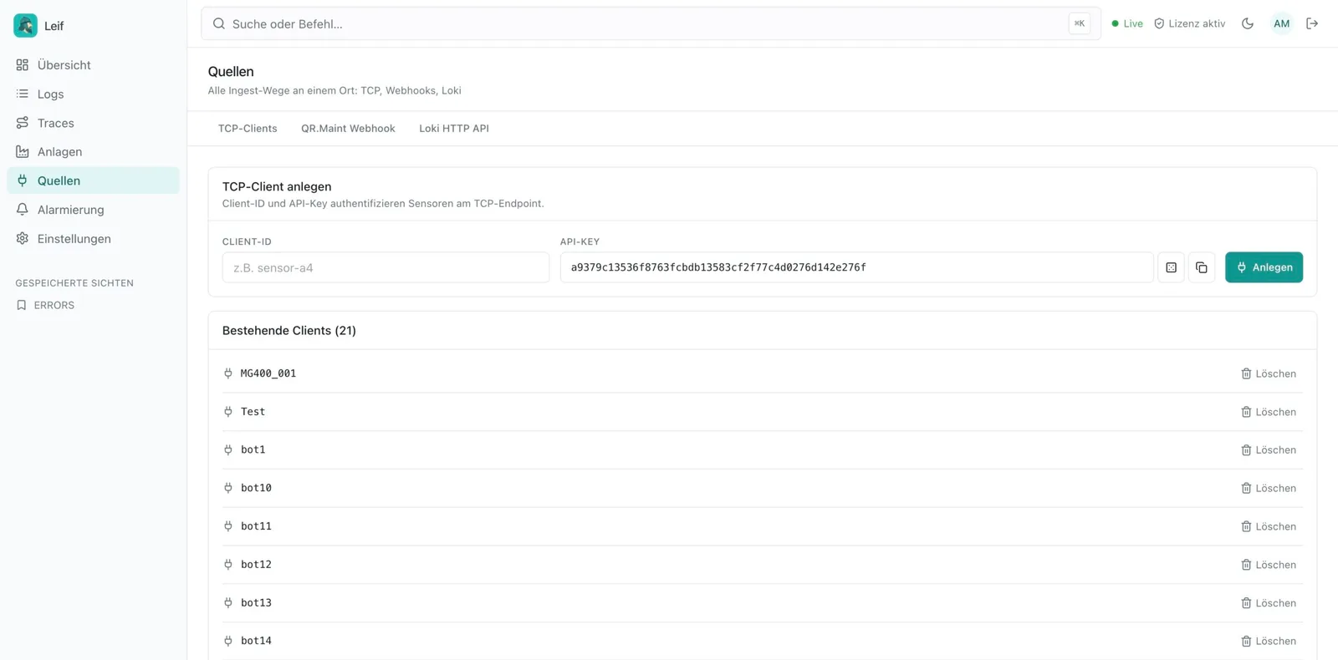Image resolution: width=1338 pixels, height=660 pixels.
Task: Go to the Traces section
Action: click(93, 123)
